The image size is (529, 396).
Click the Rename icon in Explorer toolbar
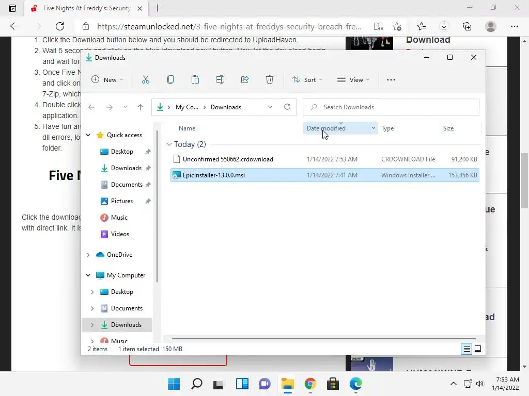coord(220,80)
